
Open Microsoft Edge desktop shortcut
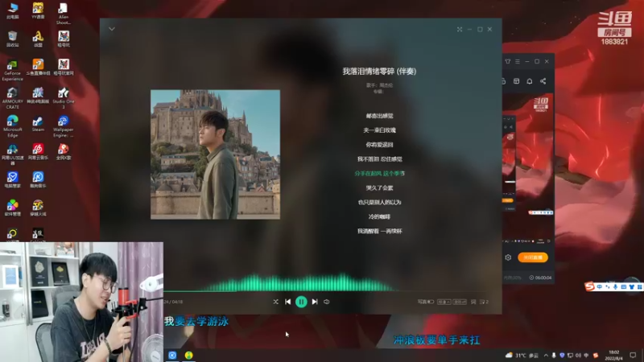[x=12, y=126]
